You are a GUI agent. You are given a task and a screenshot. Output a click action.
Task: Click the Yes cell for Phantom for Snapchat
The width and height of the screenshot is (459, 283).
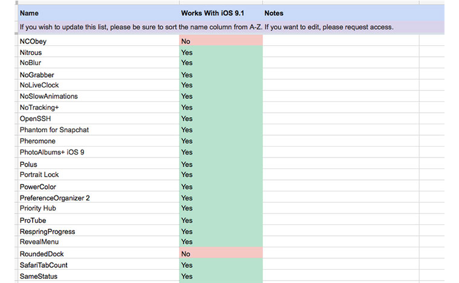coord(221,130)
